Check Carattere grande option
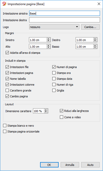This screenshot has height=171, width=103. click(7, 90)
